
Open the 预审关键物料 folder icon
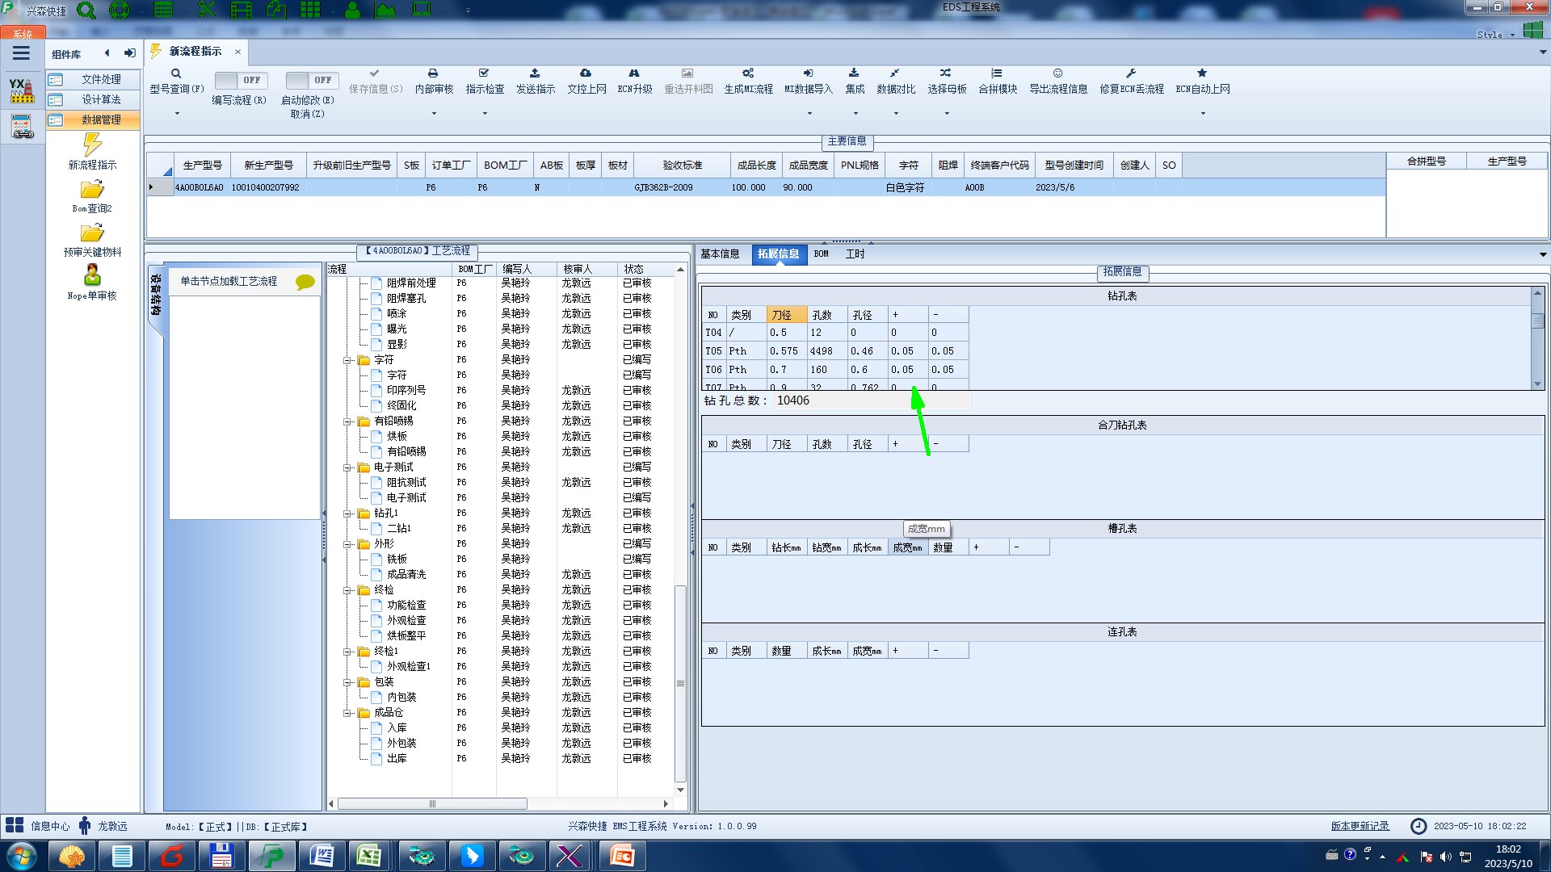[92, 233]
